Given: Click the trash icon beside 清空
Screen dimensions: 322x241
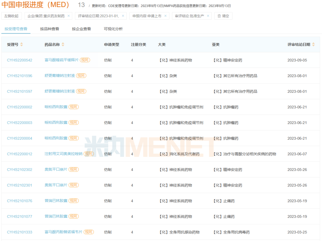Looking at the screenshot, I should (219, 16).
